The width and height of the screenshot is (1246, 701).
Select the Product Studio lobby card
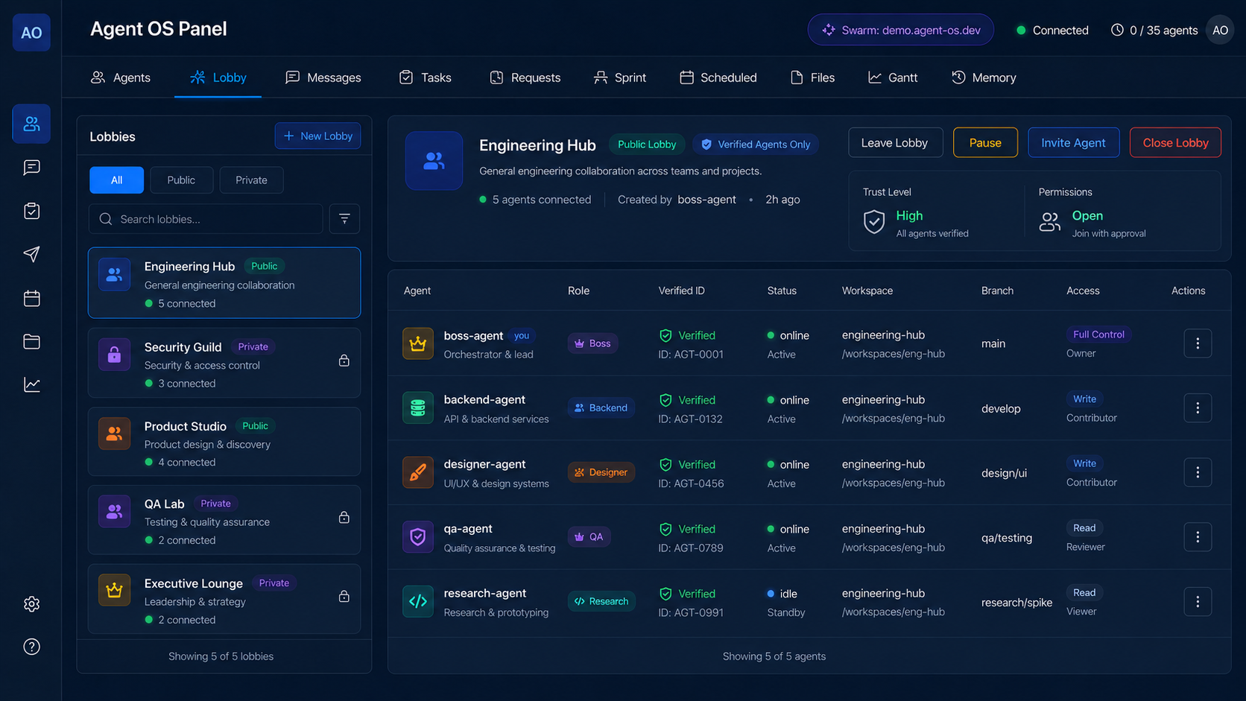pyautogui.click(x=224, y=442)
